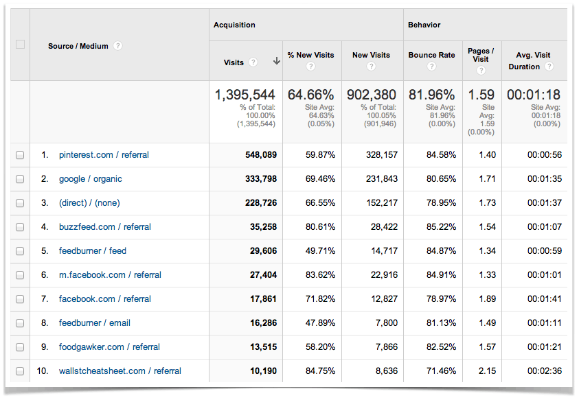Enable the checkbox for feedburner / email
579x400 pixels.
pos(20,323)
